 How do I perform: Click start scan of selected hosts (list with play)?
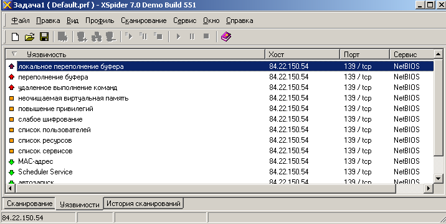129,36
